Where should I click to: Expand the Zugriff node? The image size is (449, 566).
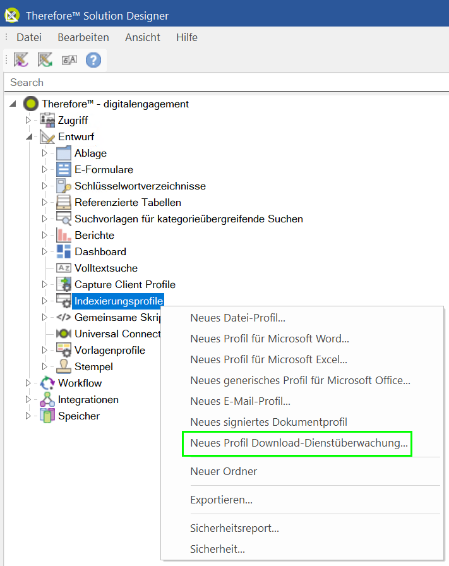click(x=28, y=120)
